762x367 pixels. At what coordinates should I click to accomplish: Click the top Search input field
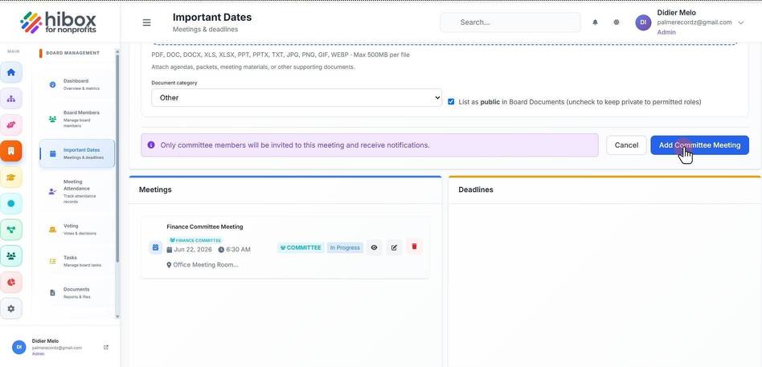[510, 22]
